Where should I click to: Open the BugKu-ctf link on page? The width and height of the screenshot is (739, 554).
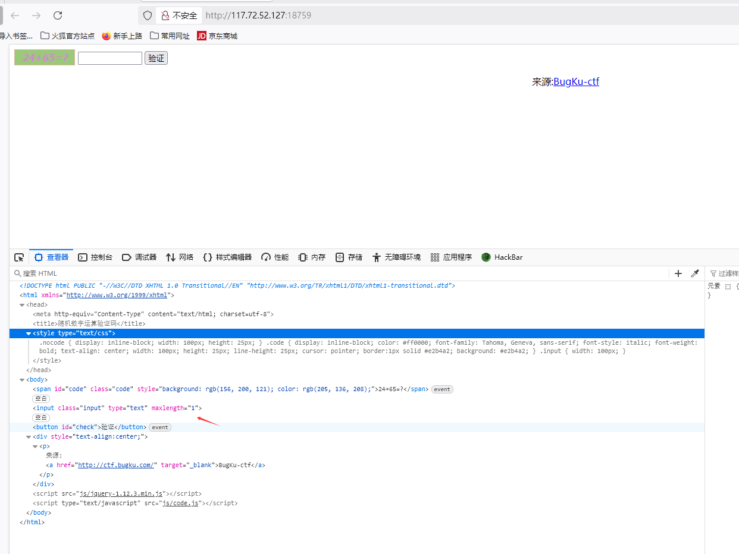[576, 82]
